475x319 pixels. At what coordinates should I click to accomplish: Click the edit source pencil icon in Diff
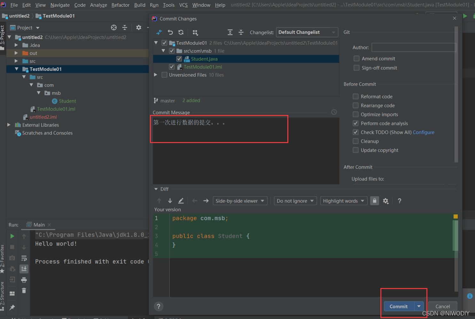pyautogui.click(x=181, y=201)
